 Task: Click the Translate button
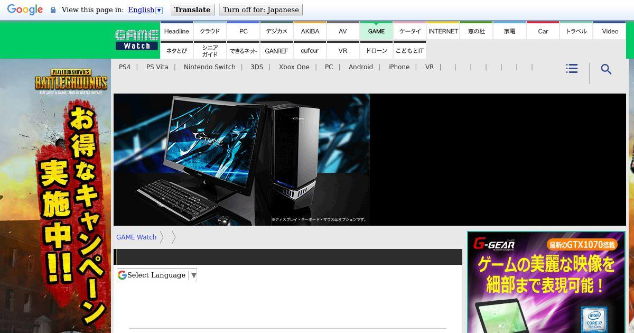point(192,10)
